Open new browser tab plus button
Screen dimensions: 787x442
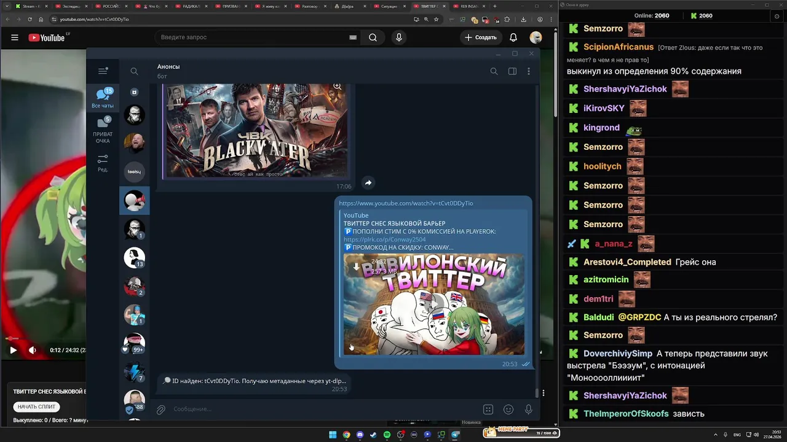(495, 6)
